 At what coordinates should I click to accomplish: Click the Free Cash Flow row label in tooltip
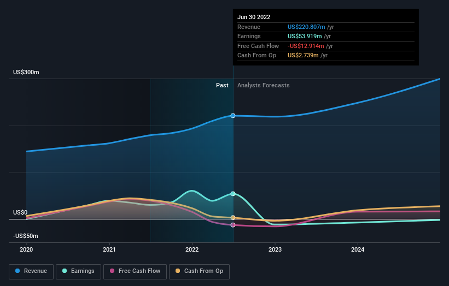(258, 46)
